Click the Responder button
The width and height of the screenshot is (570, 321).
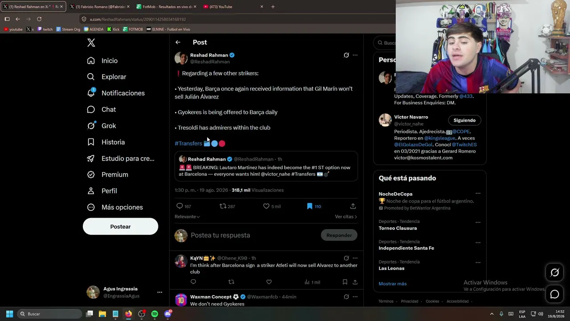(x=339, y=235)
